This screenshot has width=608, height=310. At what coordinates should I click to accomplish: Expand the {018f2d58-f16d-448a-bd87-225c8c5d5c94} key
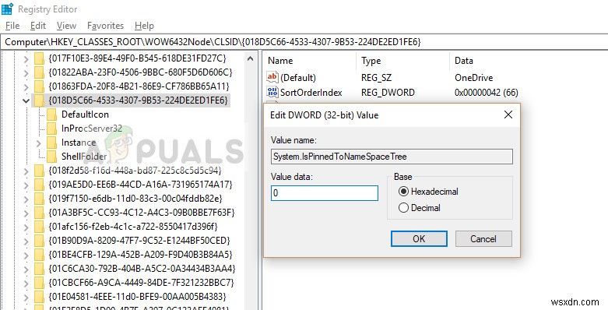point(26,171)
